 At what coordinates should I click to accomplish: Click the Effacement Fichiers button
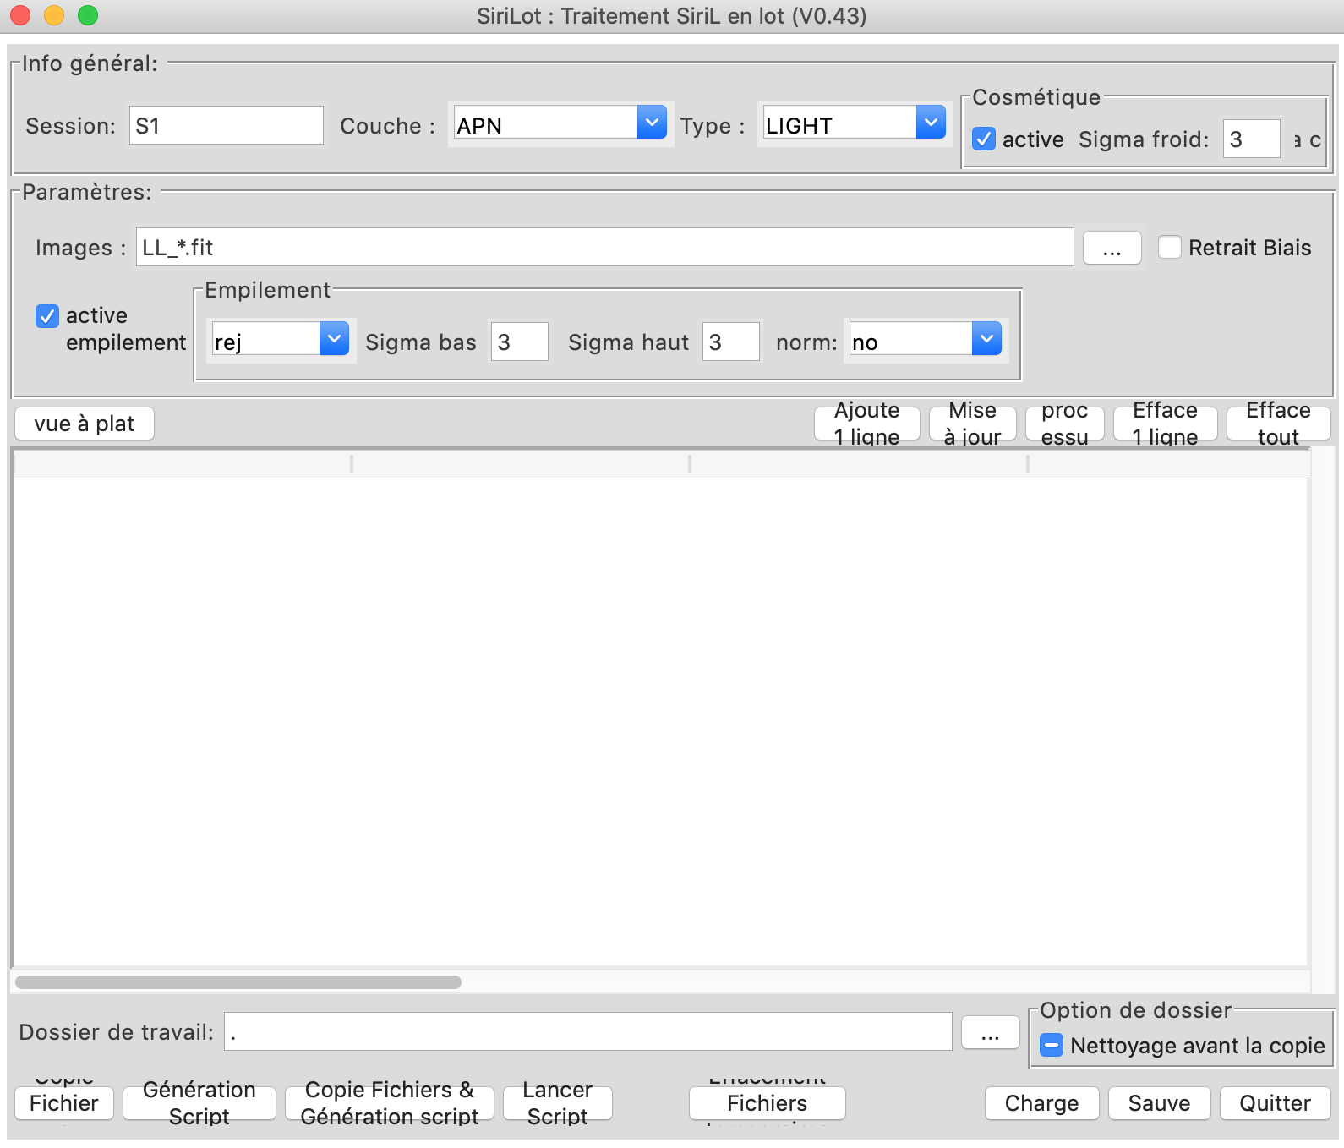tap(768, 1103)
